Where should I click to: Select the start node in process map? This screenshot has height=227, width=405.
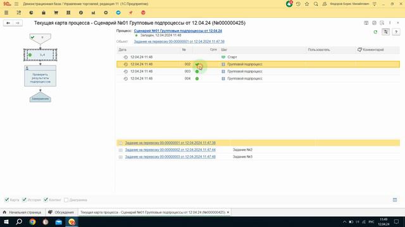pyautogui.click(x=40, y=38)
